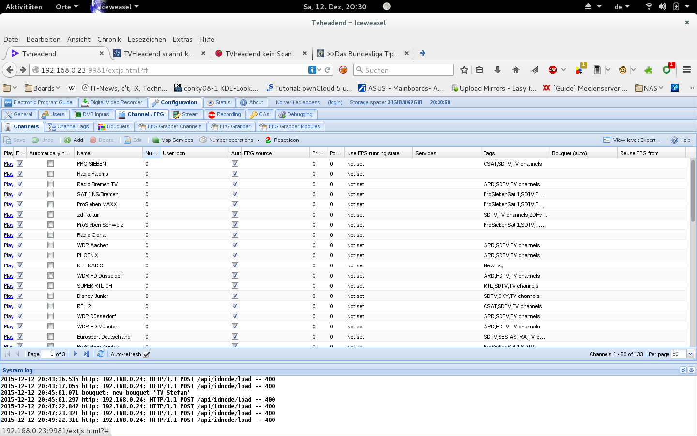Go to next page arrow in pager
This screenshot has height=436, width=697.
pyautogui.click(x=76, y=354)
